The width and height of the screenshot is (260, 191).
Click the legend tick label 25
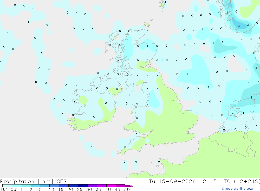click(x=80, y=189)
